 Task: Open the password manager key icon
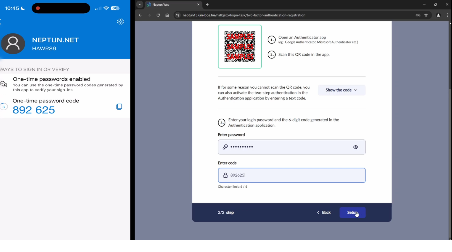pos(418,15)
